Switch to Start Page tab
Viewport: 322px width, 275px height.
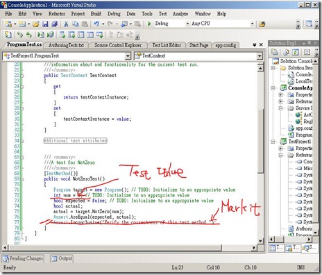[199, 45]
